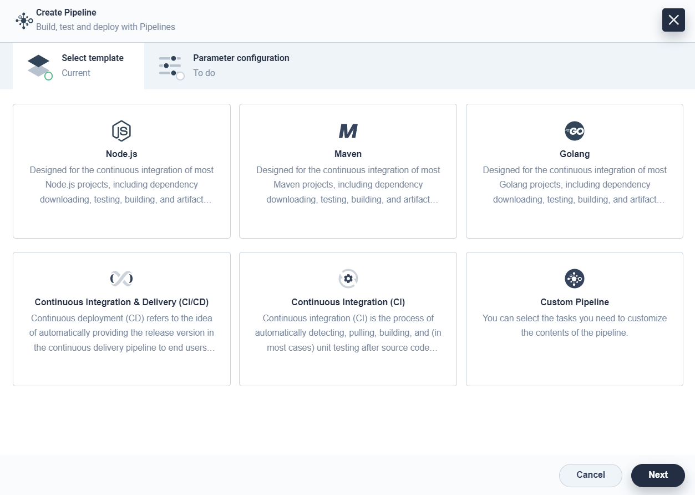Click the Golang GO logo icon
The height and width of the screenshot is (495, 695).
(x=575, y=131)
